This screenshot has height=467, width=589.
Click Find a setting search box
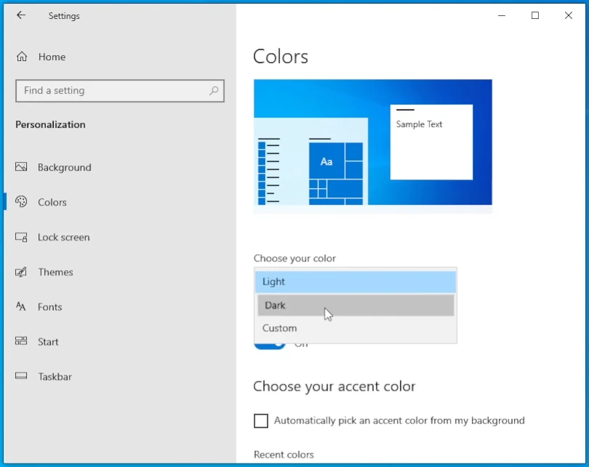(x=120, y=91)
